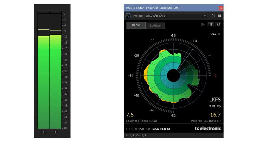Click the Peak indicator square
Image resolution: width=253 pixels, height=142 pixels.
pyautogui.click(x=219, y=34)
